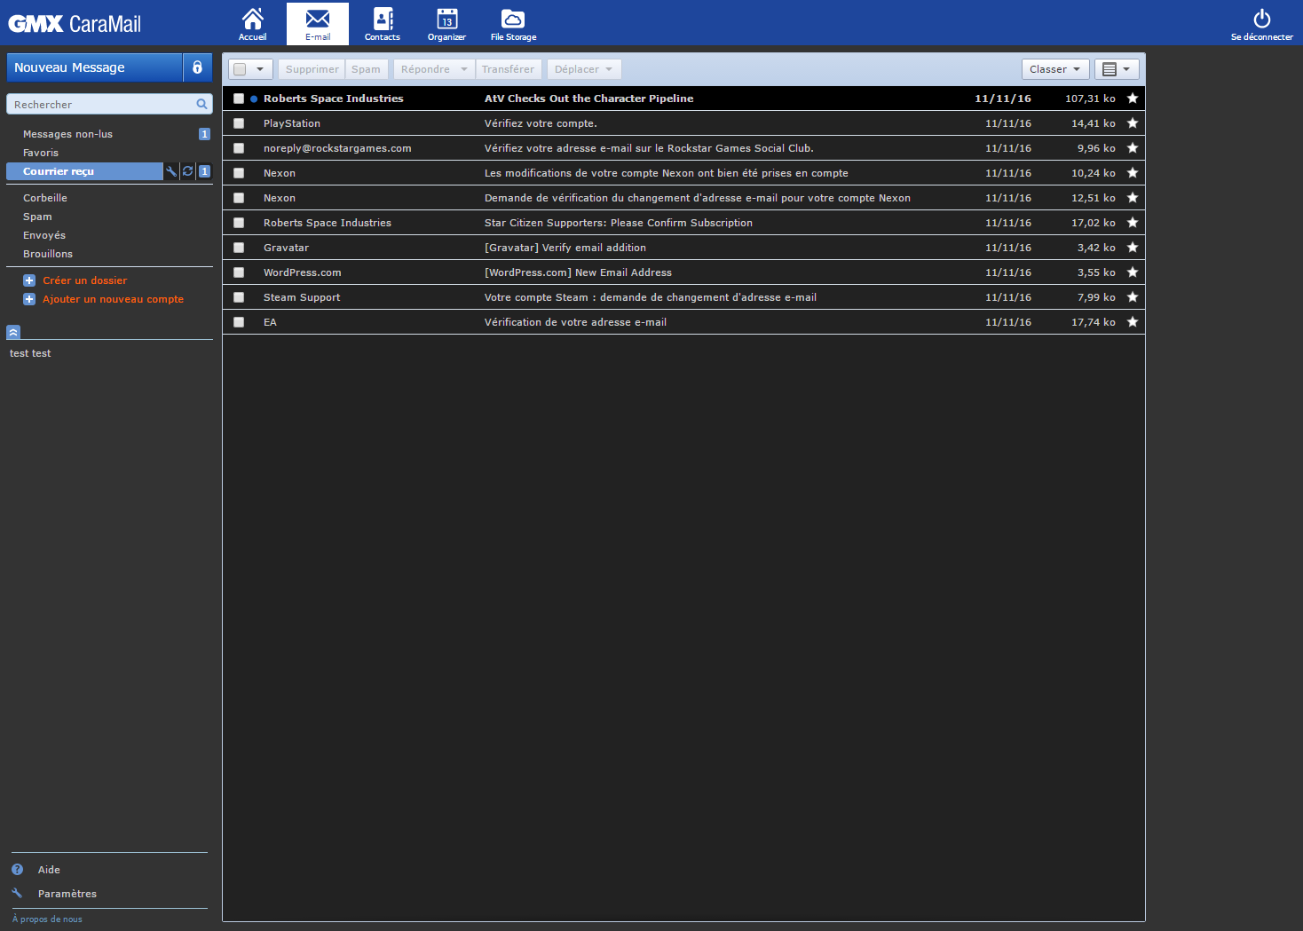The height and width of the screenshot is (931, 1303).
Task: Open the Organizer calendar icon
Action: click(x=446, y=20)
